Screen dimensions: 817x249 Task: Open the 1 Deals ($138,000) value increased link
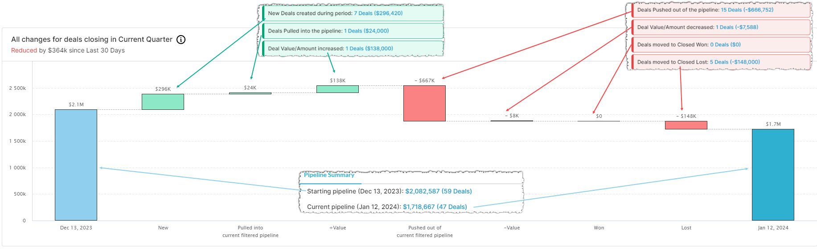[x=369, y=49]
